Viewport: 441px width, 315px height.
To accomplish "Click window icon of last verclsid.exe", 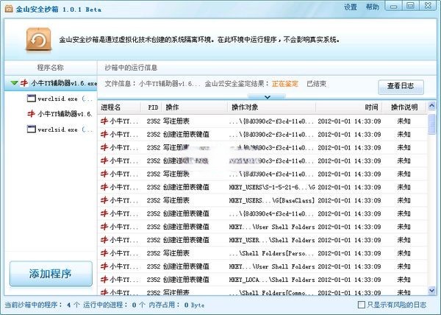I will 31,130.
